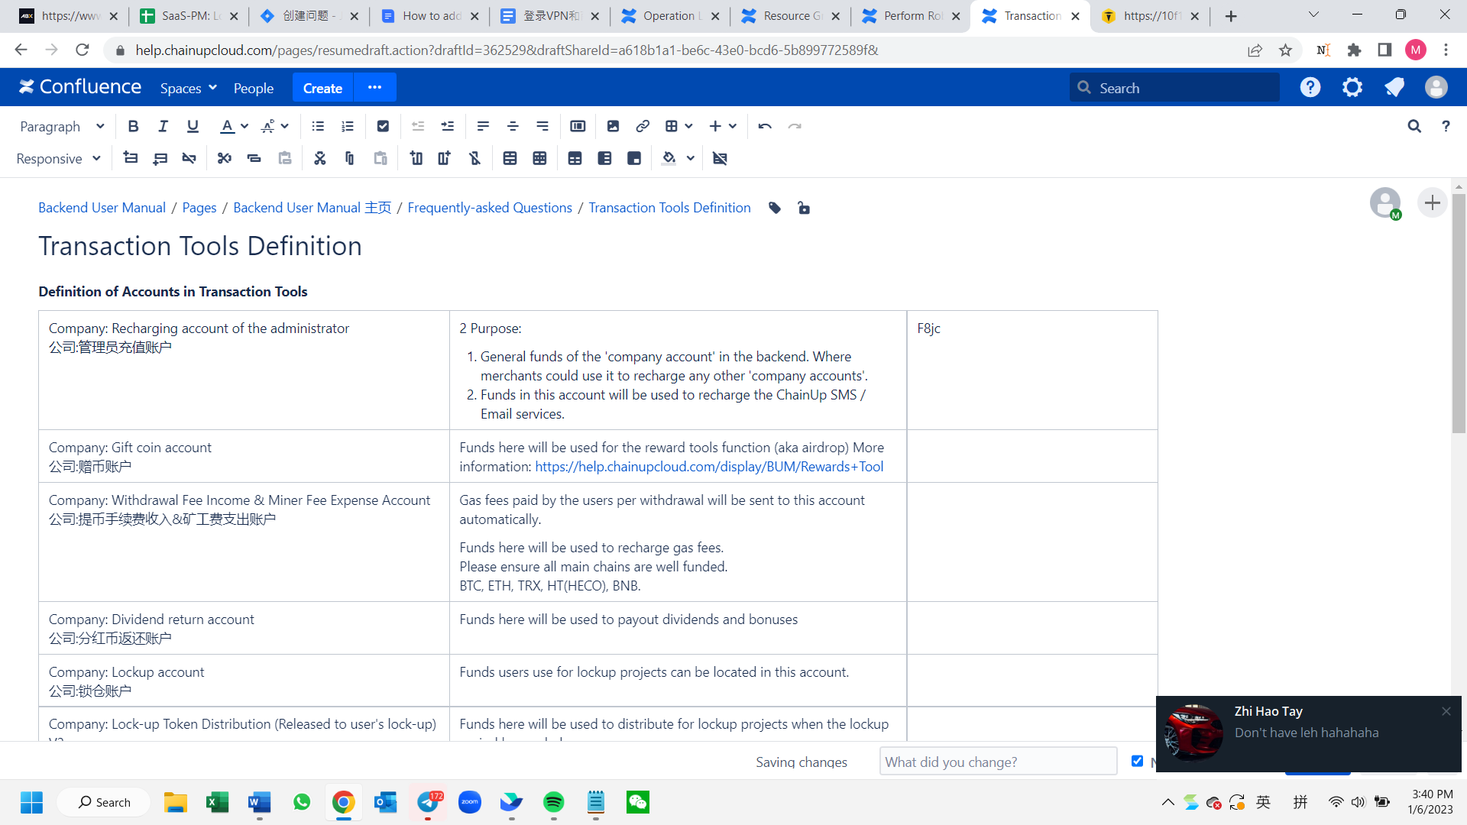Open Responsive table width dropdown

[x=59, y=158]
